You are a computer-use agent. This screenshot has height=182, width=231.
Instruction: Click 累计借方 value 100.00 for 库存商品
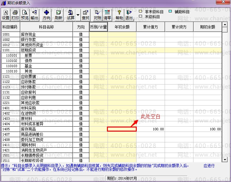coord(158,129)
